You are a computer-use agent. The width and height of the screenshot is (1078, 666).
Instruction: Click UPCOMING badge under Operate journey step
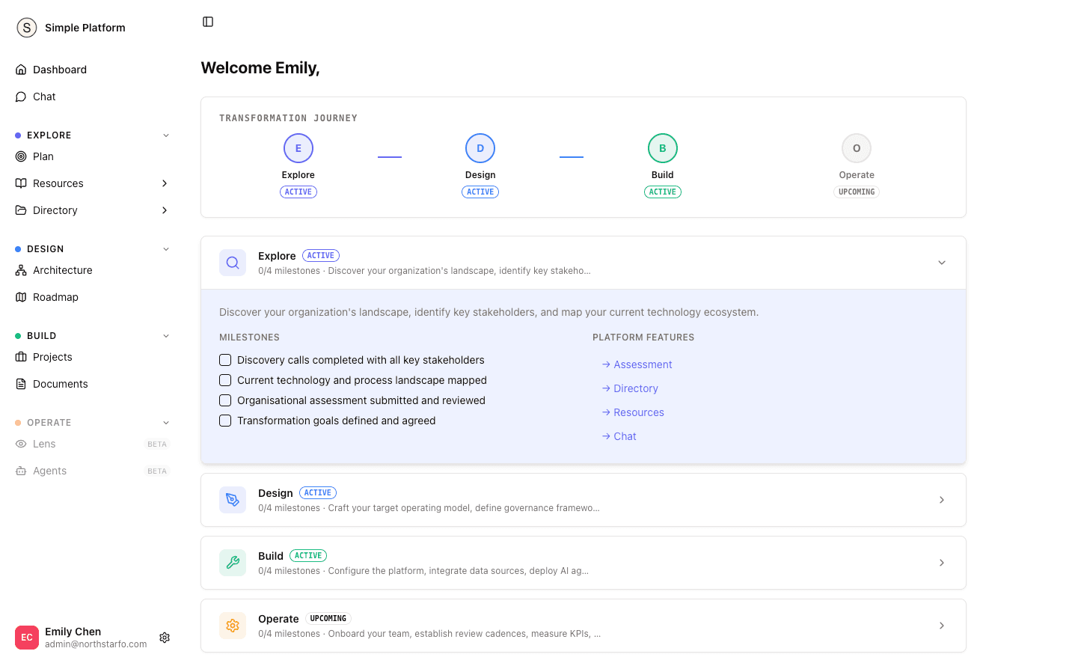[857, 192]
